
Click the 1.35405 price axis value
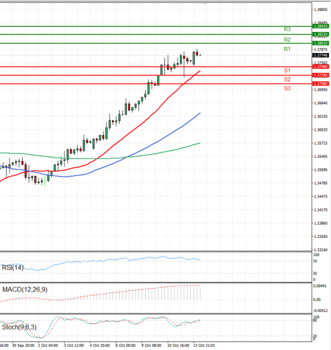coord(321,156)
